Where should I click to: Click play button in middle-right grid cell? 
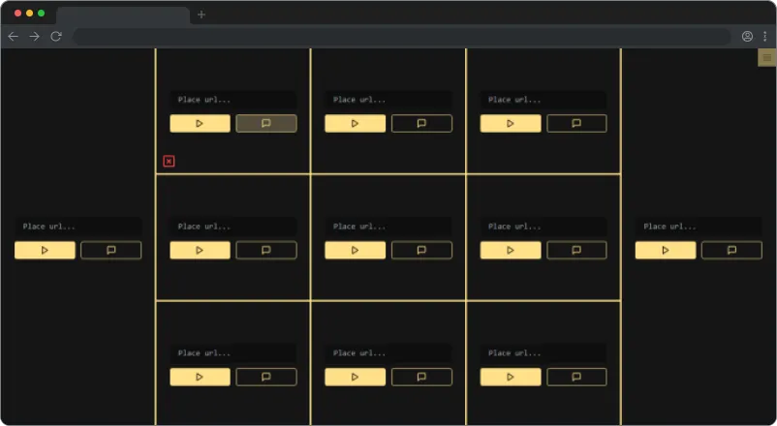coord(511,250)
